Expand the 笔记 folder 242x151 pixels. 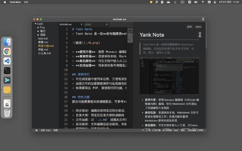(x=38, y=31)
